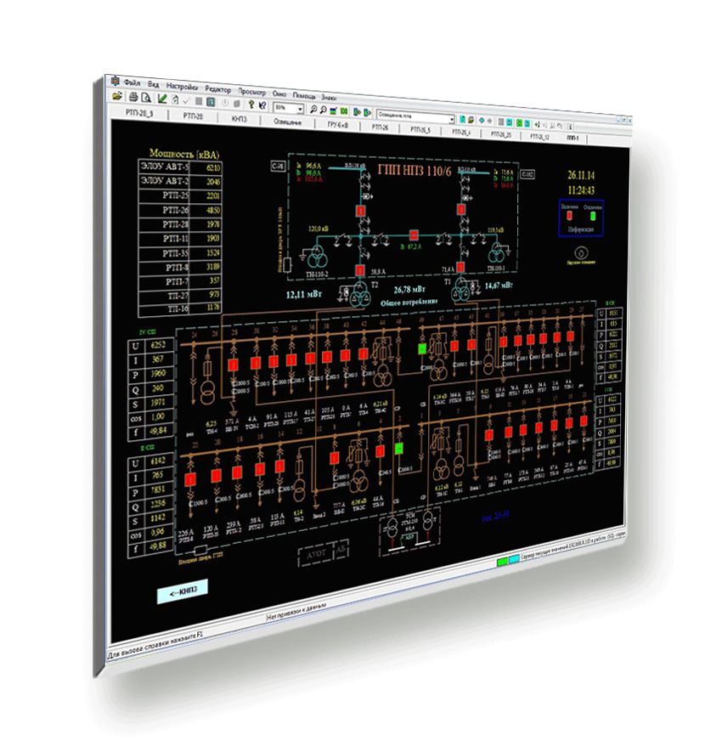
Task: Click the green breaker under feeder 49
Action: (x=422, y=348)
